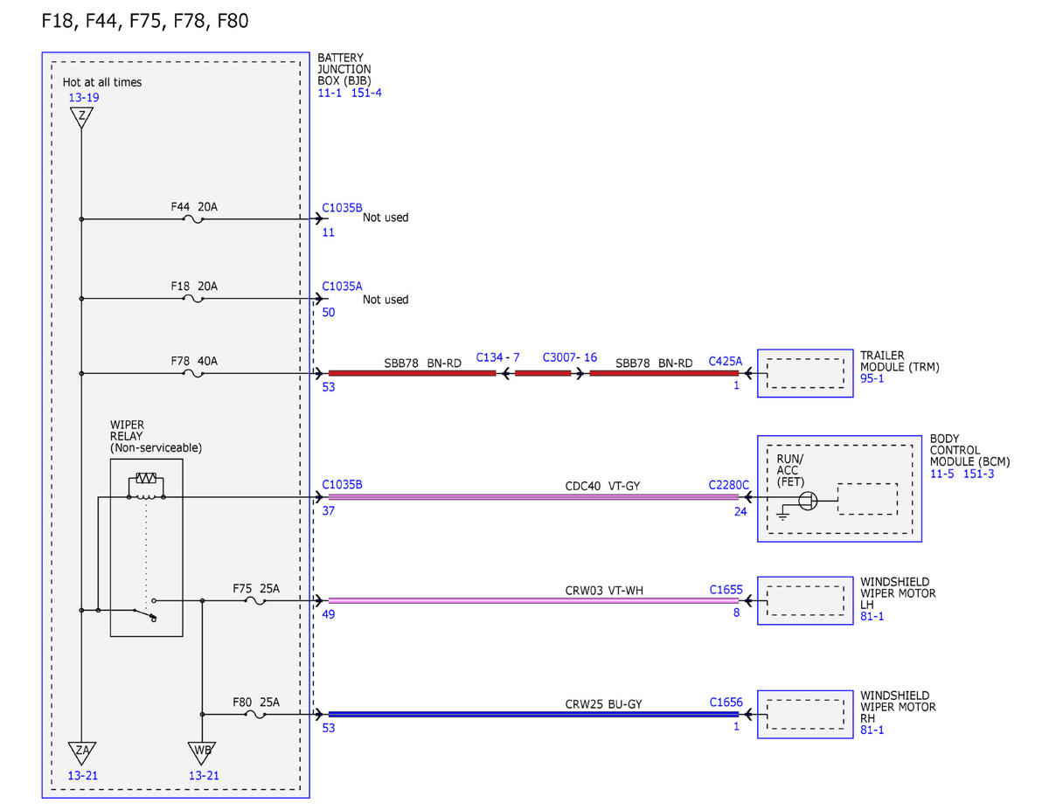Follow the C134 connector link
The image size is (1049, 810).
[x=490, y=357]
